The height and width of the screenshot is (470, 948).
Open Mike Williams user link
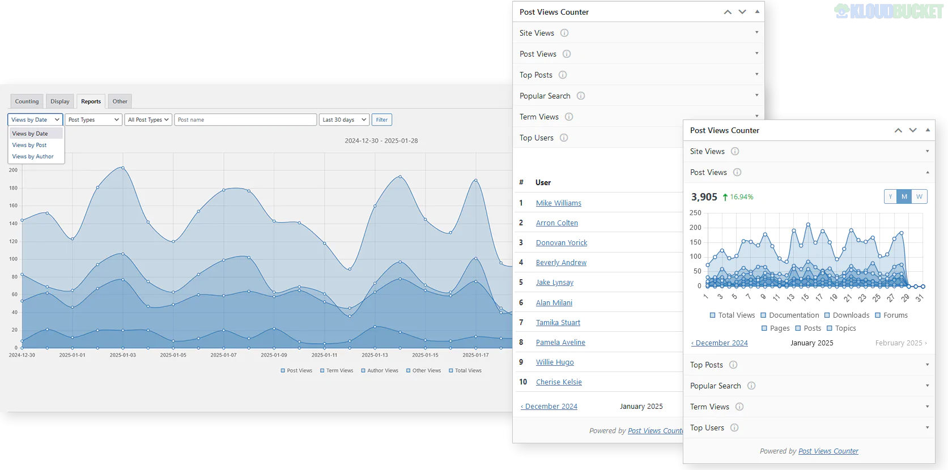[558, 203]
